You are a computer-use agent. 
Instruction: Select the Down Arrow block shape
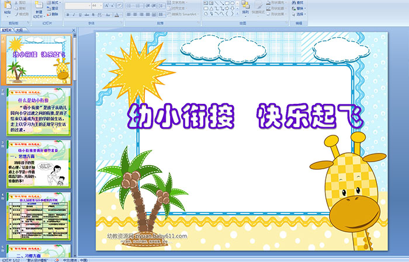point(232,8)
